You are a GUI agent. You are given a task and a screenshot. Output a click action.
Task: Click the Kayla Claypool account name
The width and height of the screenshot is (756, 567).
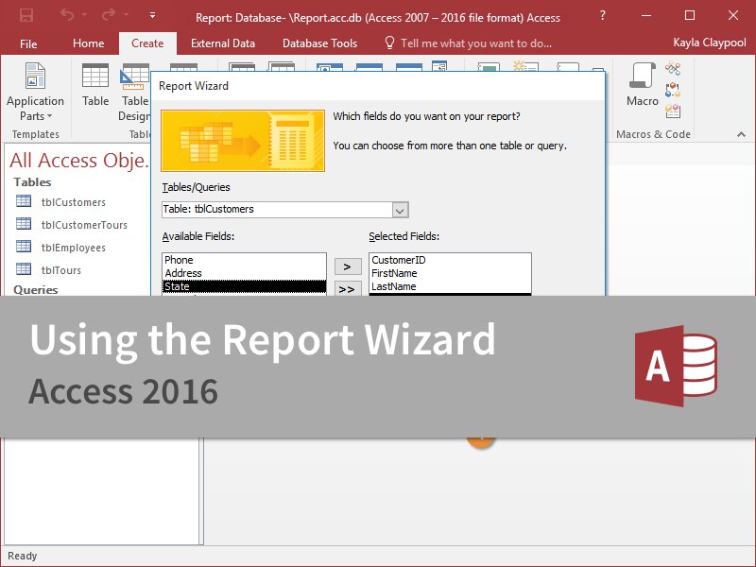(710, 43)
